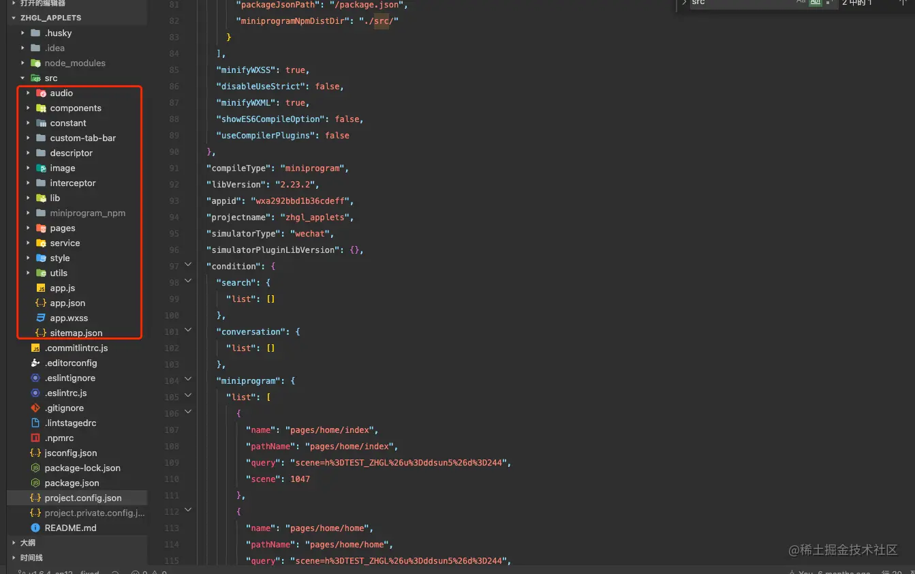Click the constant folder icon

coord(41,123)
